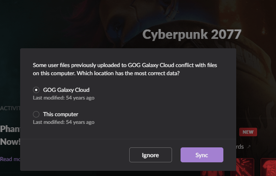Click the ACTIVITY section label
This screenshot has height=176, width=276.
[10, 108]
